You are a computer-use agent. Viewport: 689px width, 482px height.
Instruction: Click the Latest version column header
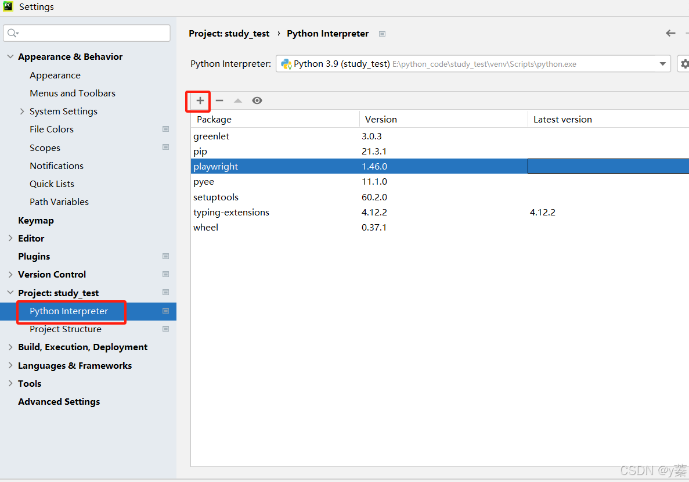point(608,119)
